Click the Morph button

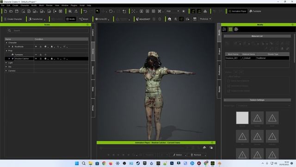click(84, 19)
